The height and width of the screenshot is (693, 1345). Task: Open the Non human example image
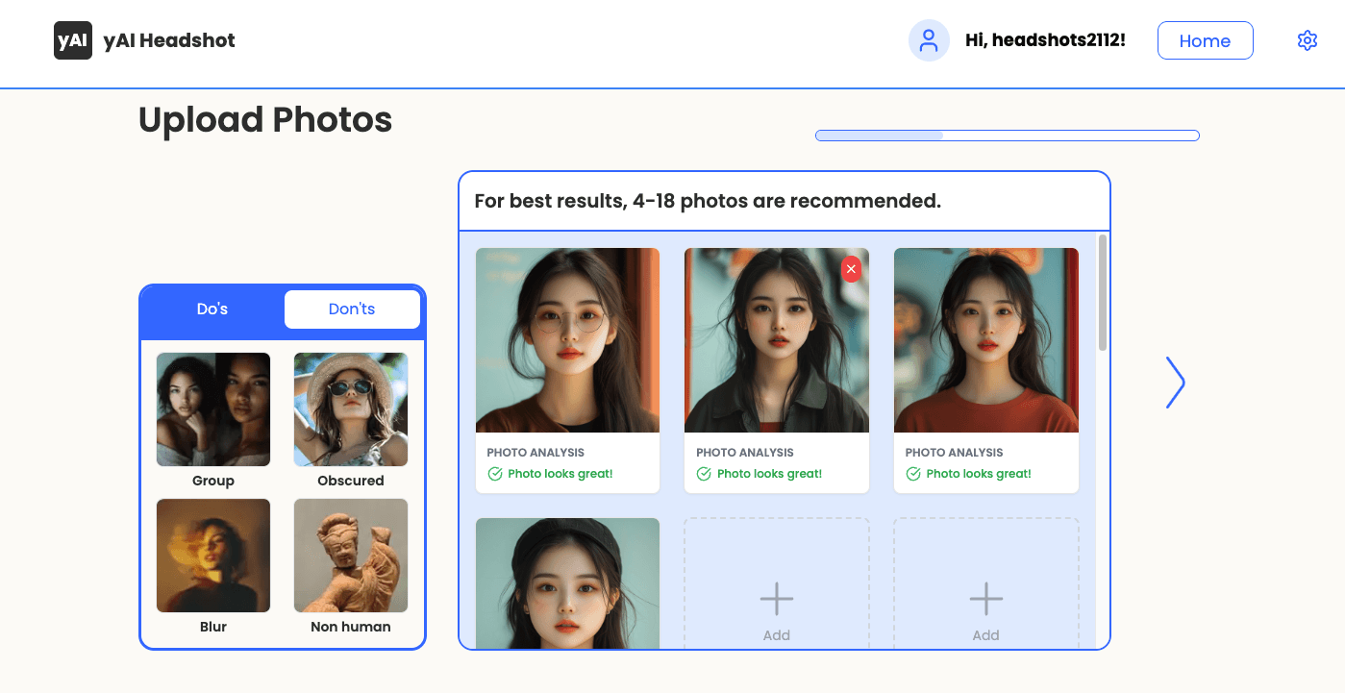[351, 556]
